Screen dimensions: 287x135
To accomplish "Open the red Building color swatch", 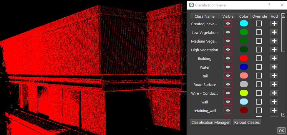I will coord(244,58).
